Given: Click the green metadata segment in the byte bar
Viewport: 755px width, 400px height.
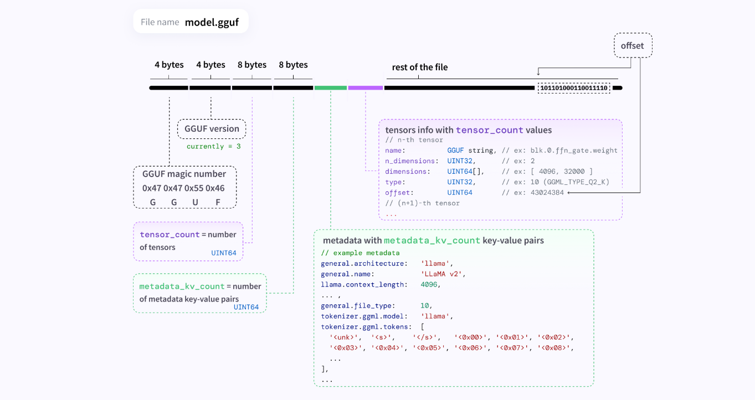Looking at the screenshot, I should point(330,88).
